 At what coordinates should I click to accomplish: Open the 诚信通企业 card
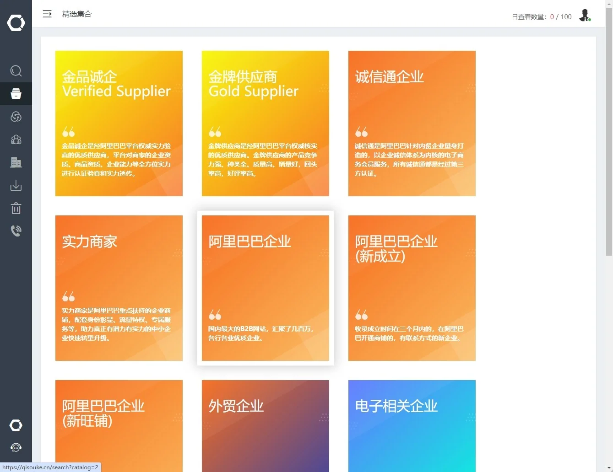[412, 123]
